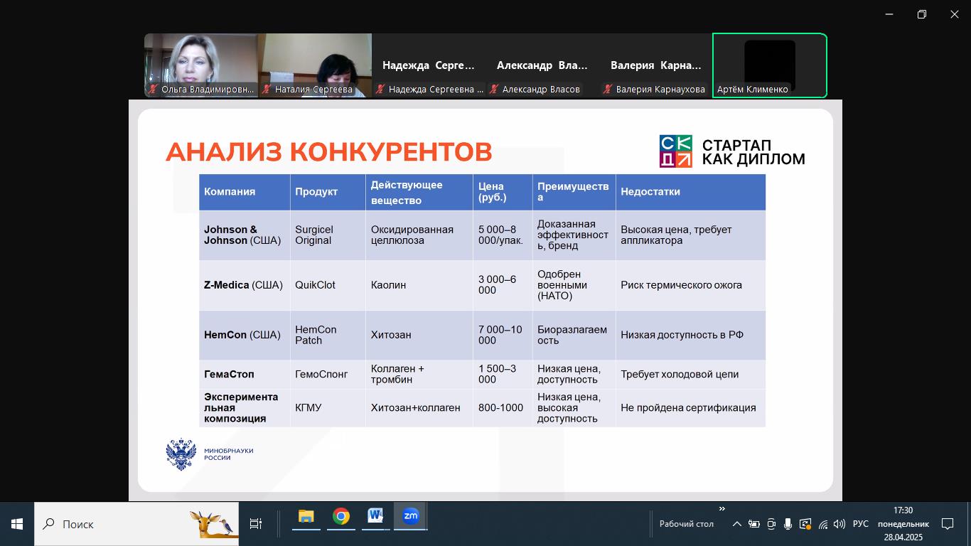971x546 pixels.
Task: Click the Хитозан+коллаген cell
Action: click(419, 407)
